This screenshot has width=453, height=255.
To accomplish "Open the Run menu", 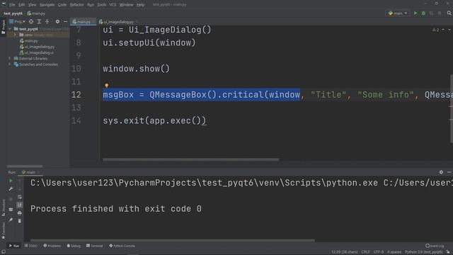I will pos(91,5).
